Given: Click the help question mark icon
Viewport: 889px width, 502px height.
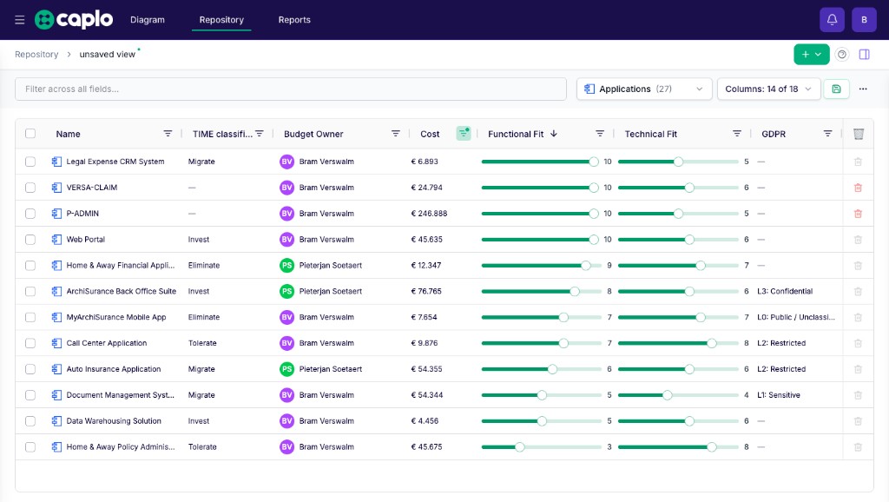Looking at the screenshot, I should pos(842,55).
